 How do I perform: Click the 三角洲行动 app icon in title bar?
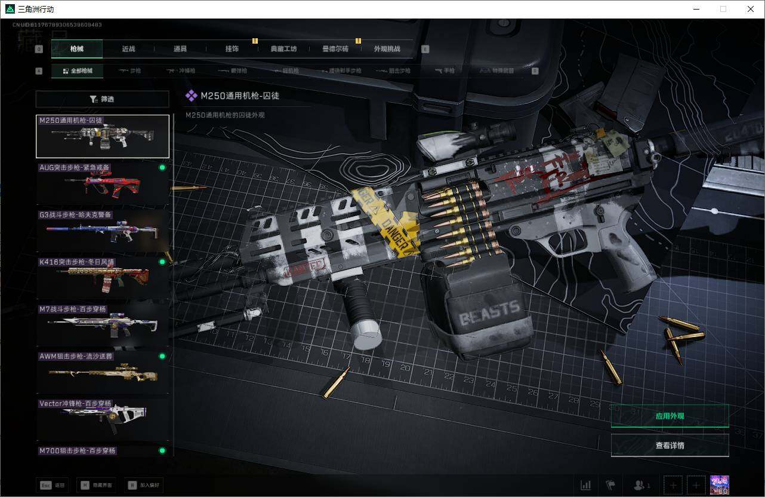coord(10,9)
